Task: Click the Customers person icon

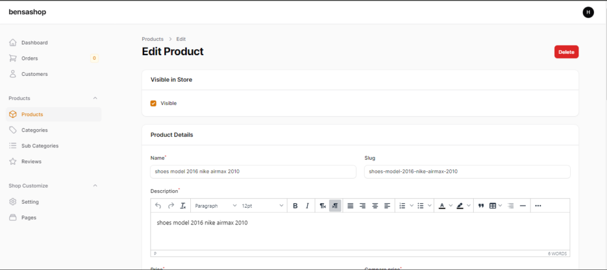Action: tap(13, 74)
